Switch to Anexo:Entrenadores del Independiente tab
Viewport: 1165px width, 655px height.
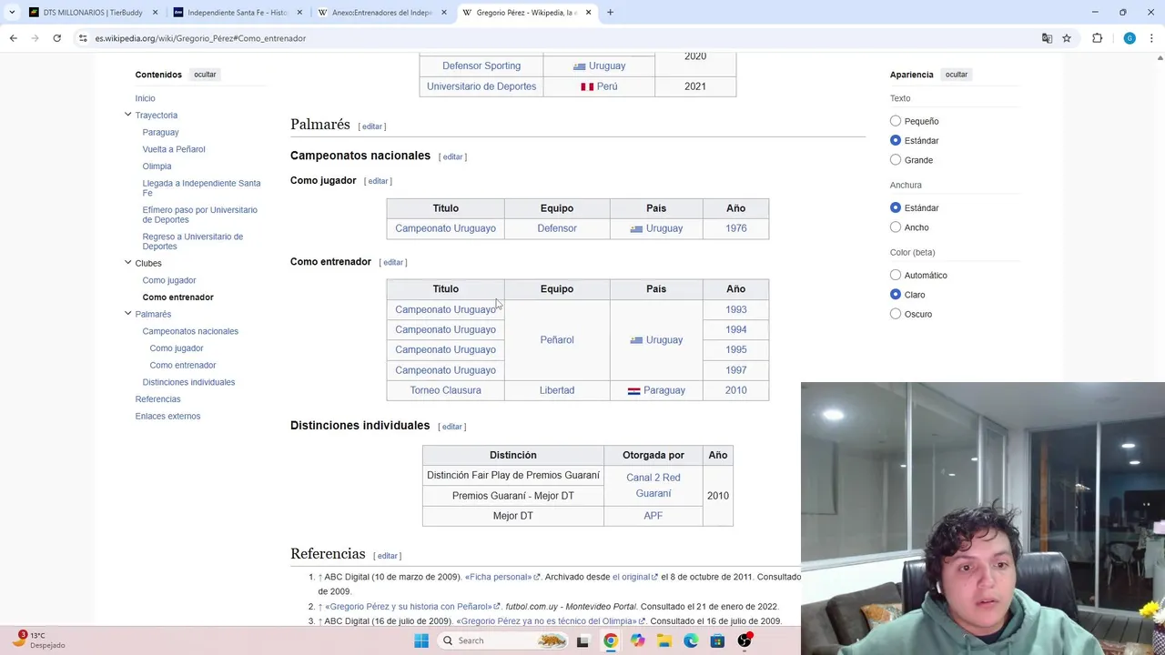click(382, 13)
